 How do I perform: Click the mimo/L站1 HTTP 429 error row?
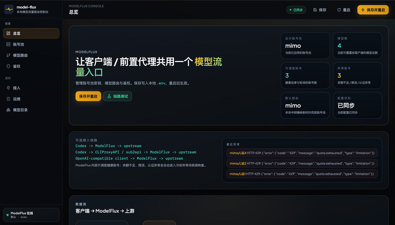[x=302, y=174]
